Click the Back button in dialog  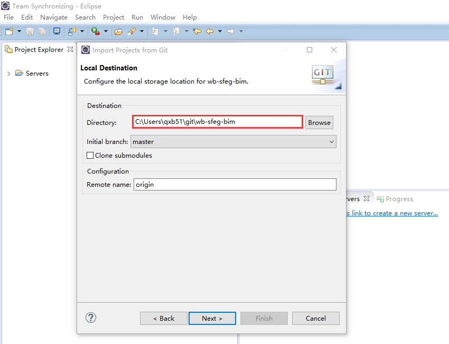pos(164,319)
